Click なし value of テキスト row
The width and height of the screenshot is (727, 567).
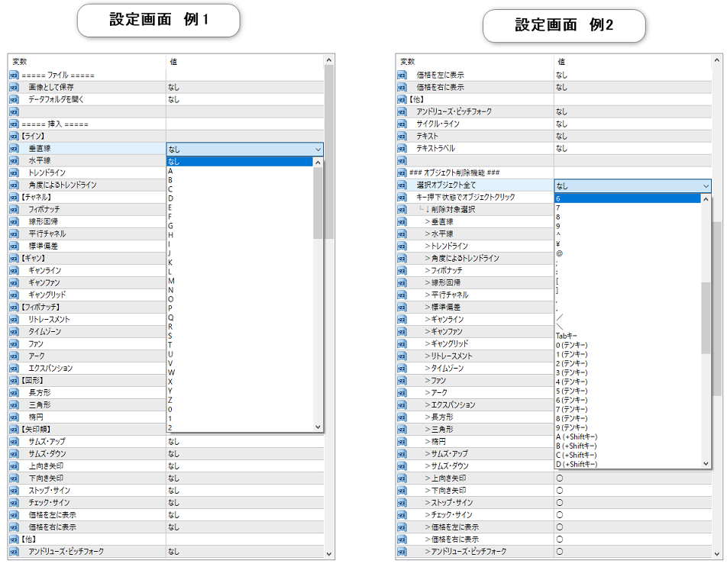tap(562, 136)
